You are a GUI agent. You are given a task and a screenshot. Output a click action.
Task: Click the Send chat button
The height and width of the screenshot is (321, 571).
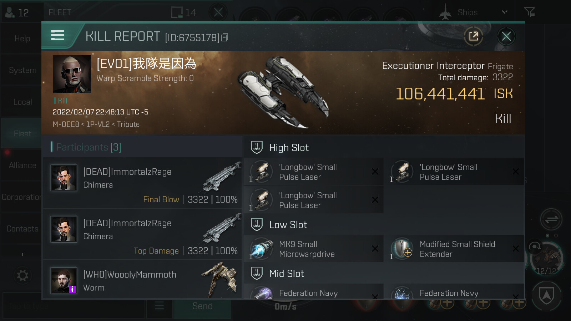pos(202,306)
